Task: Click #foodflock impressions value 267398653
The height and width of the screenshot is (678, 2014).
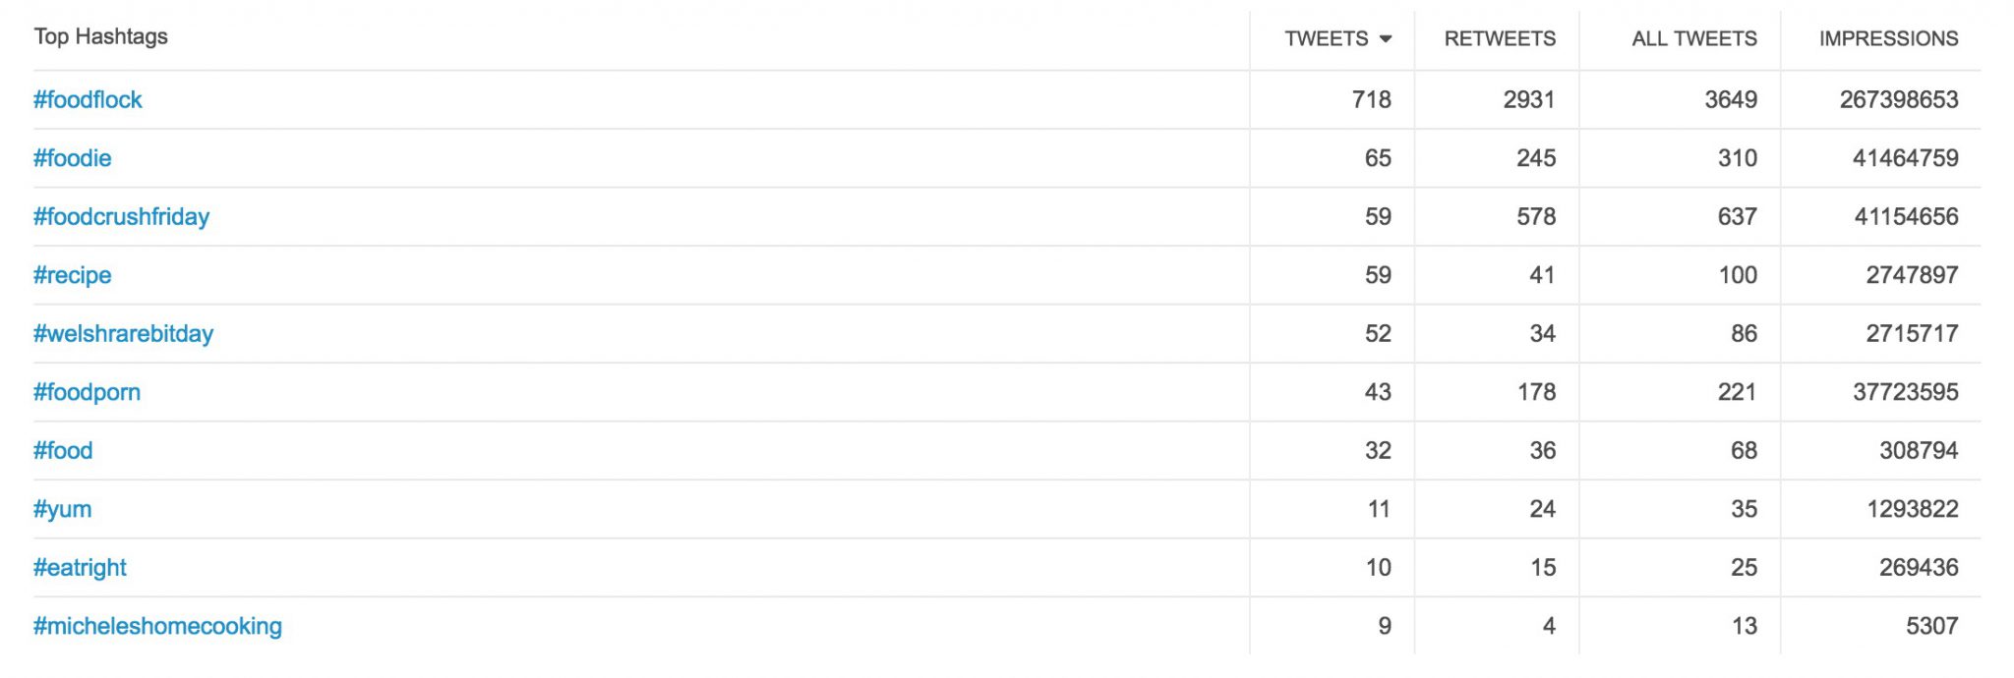Action: click(1898, 99)
